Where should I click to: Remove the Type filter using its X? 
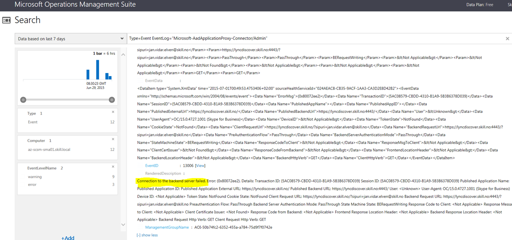tap(113, 112)
